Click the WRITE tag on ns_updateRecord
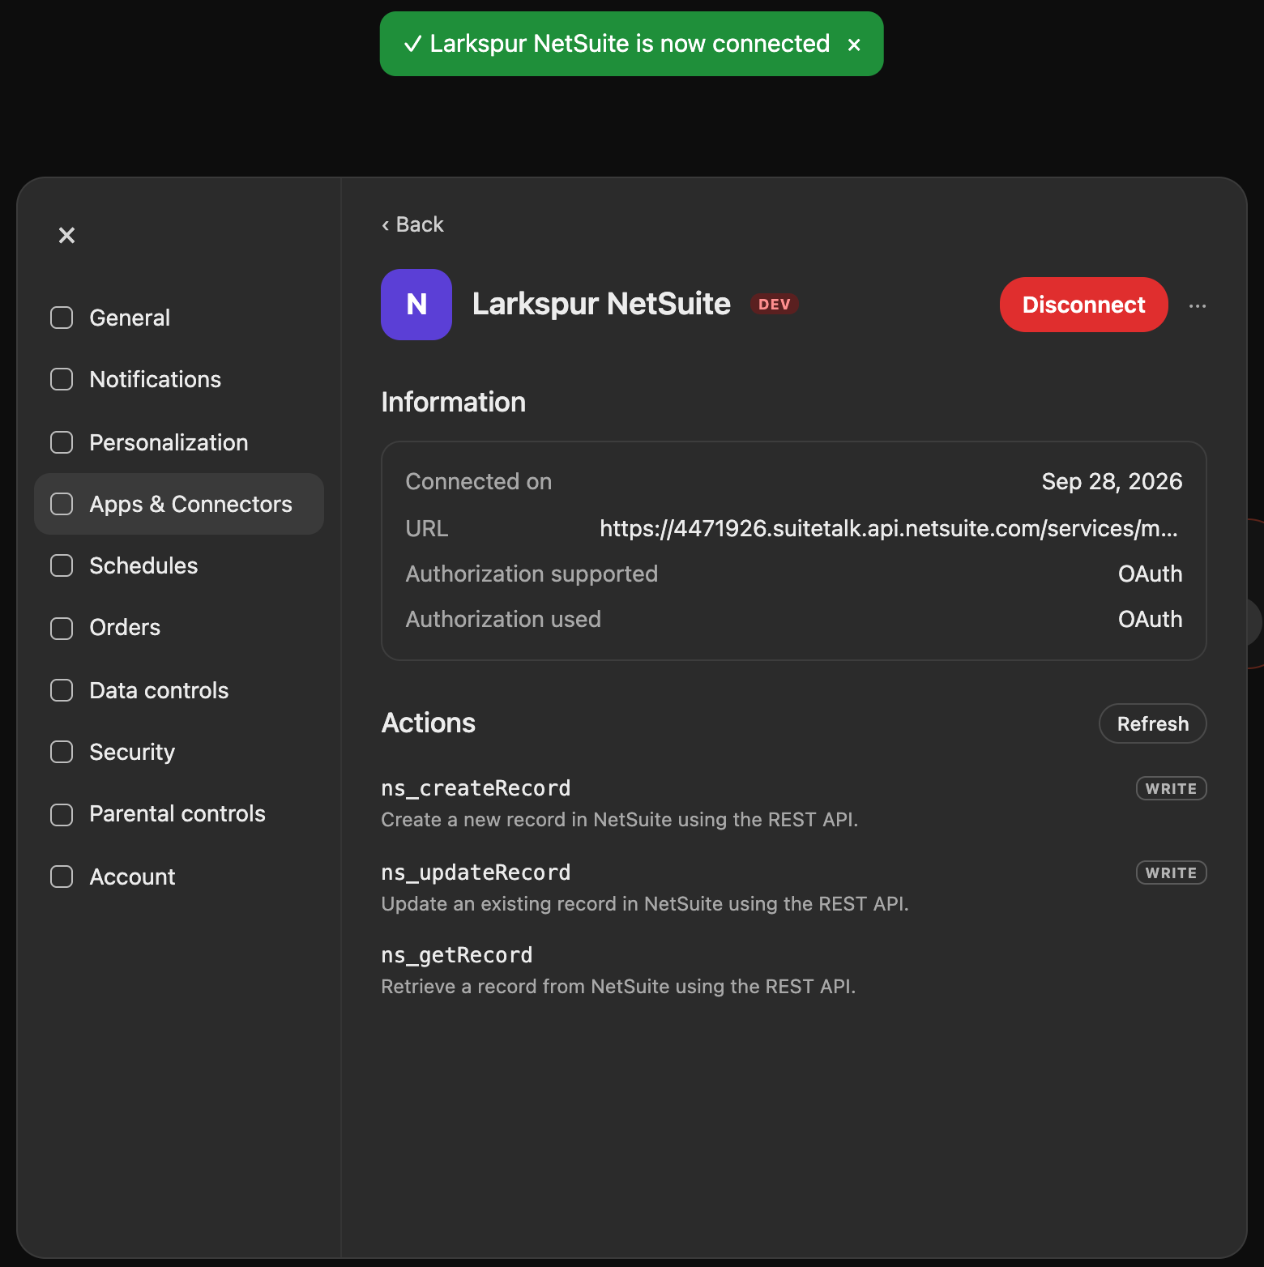Image resolution: width=1264 pixels, height=1267 pixels. point(1171,872)
